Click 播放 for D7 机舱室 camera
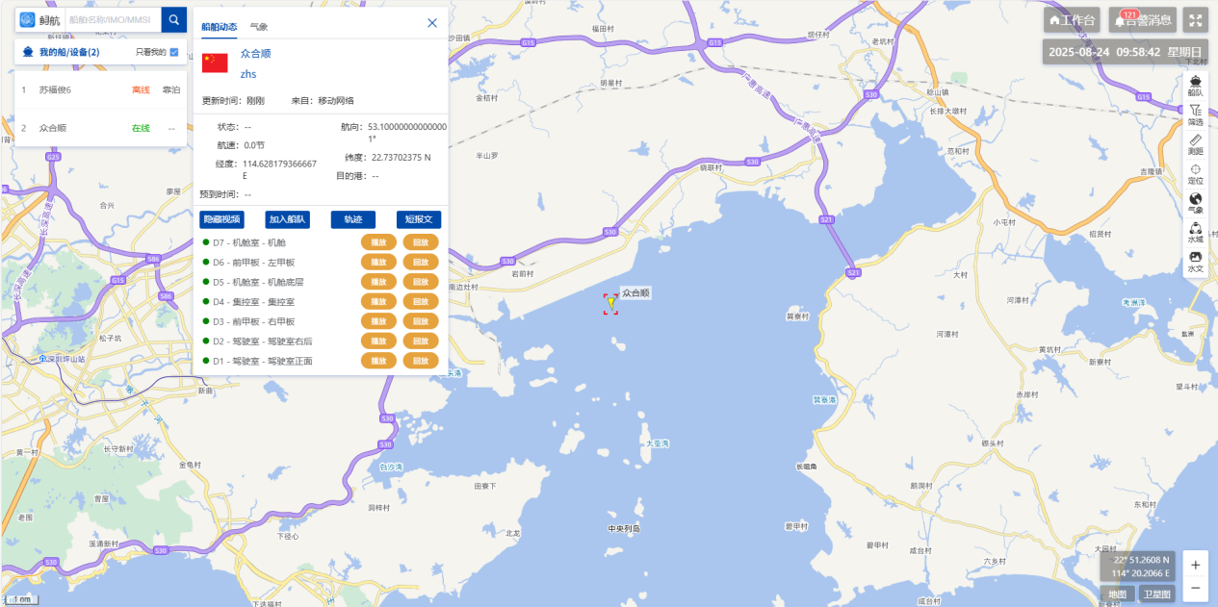1218x607 pixels. 378,242
